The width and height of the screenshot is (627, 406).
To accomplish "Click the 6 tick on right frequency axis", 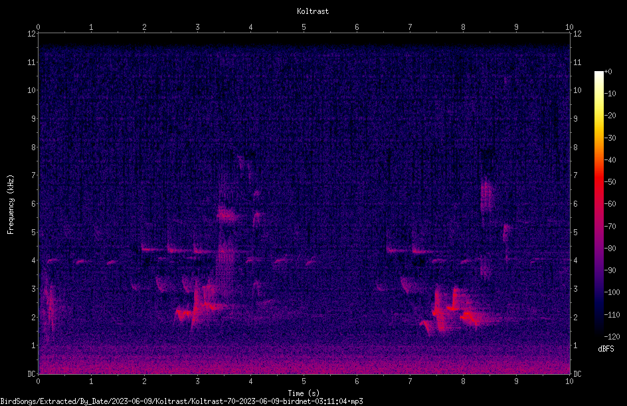I will pyautogui.click(x=575, y=203).
